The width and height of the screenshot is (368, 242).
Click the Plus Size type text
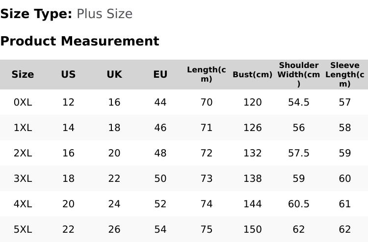(105, 14)
